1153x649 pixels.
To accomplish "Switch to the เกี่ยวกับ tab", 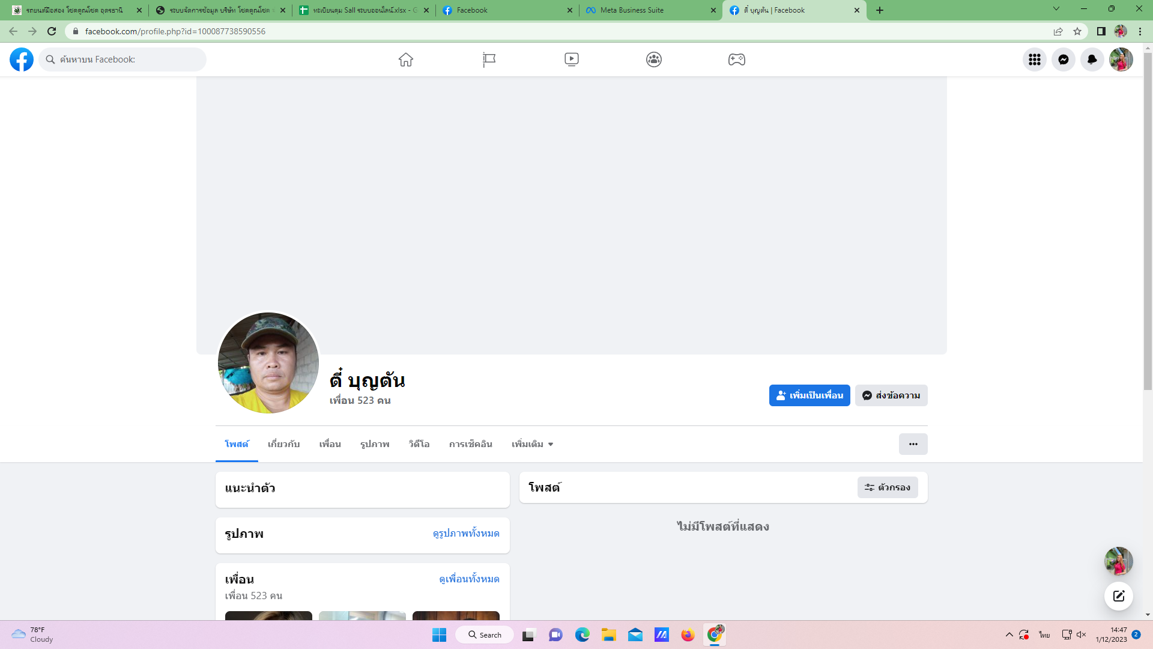I will pyautogui.click(x=283, y=444).
